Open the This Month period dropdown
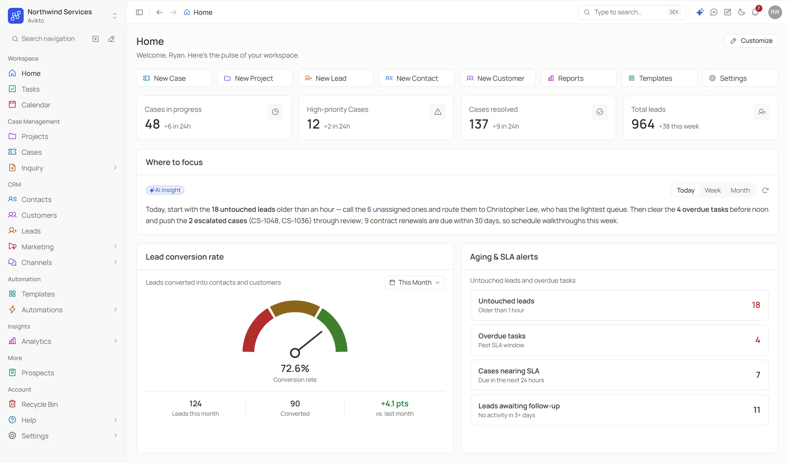The width and height of the screenshot is (788, 463). [x=414, y=283]
